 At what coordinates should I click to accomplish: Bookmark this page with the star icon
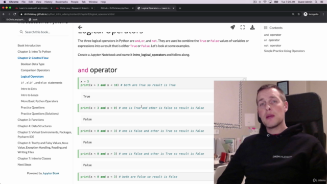pos(298,14)
